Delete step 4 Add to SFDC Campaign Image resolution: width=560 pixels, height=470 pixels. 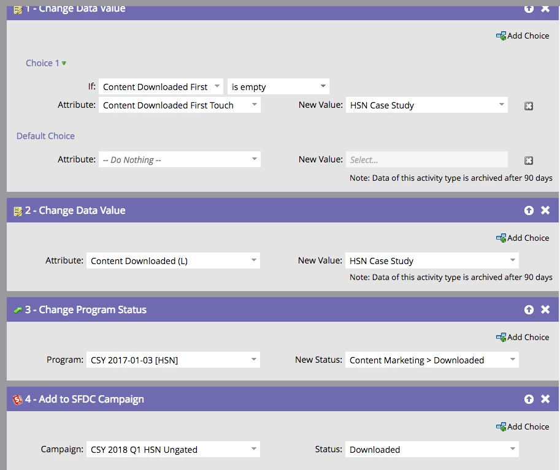545,399
